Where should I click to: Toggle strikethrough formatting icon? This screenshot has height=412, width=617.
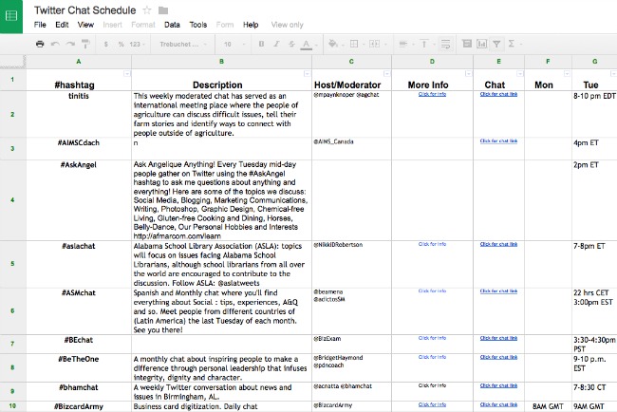click(x=291, y=44)
